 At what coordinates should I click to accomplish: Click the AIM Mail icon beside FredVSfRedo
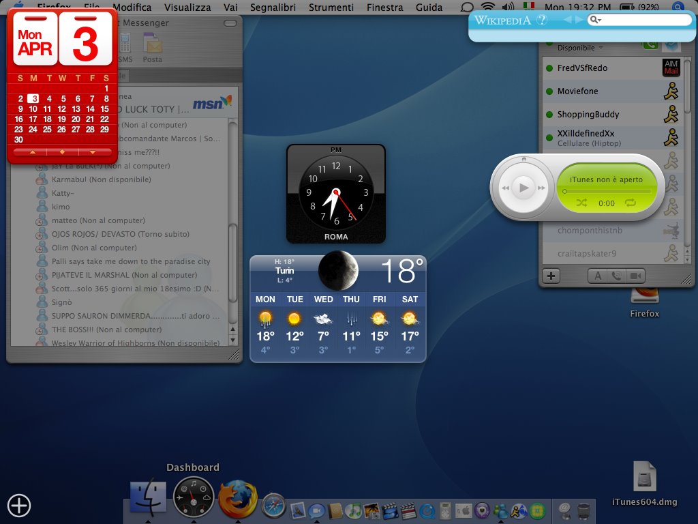pos(671,68)
